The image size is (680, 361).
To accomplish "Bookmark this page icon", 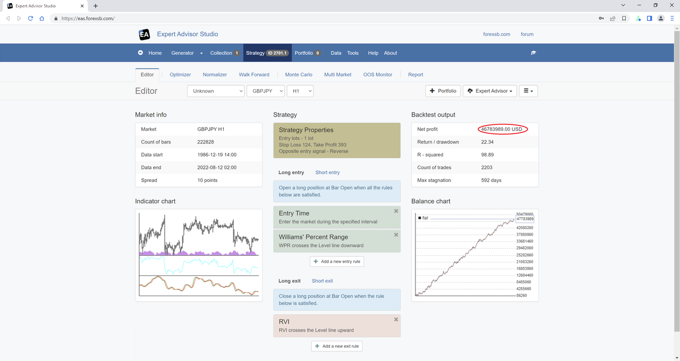I will (x=624, y=18).
